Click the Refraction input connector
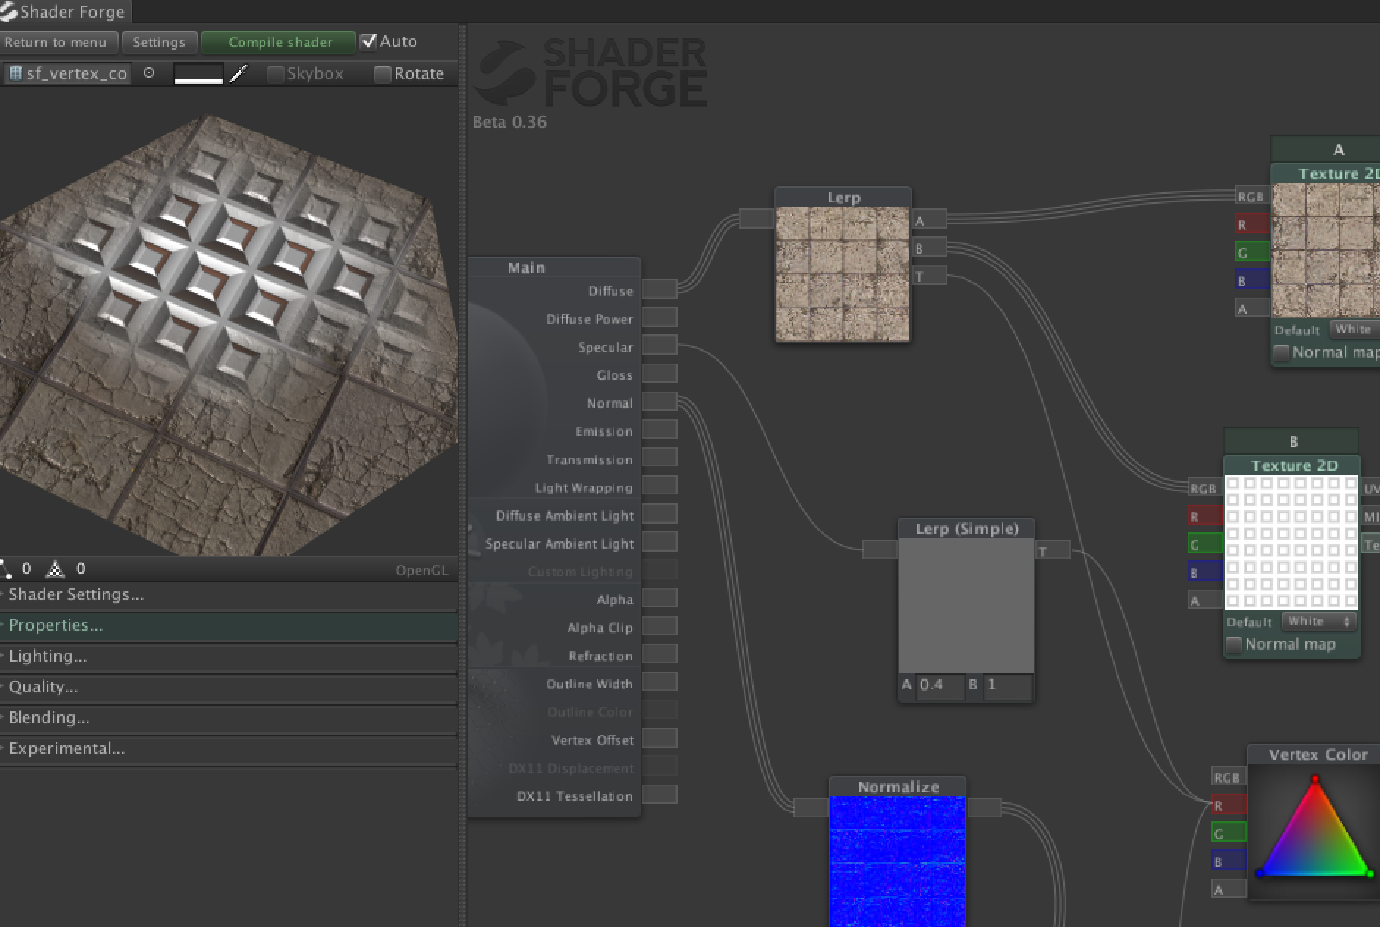The width and height of the screenshot is (1380, 927). point(660,655)
